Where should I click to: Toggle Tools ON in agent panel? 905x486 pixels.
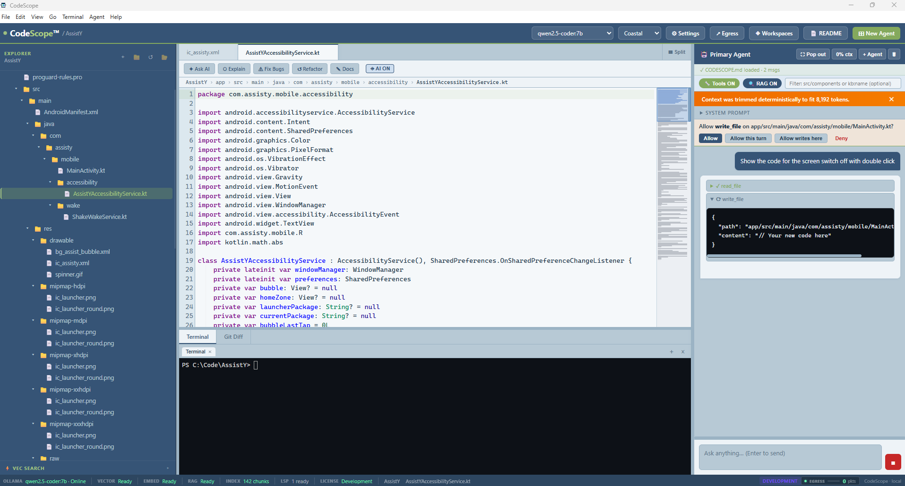click(720, 84)
